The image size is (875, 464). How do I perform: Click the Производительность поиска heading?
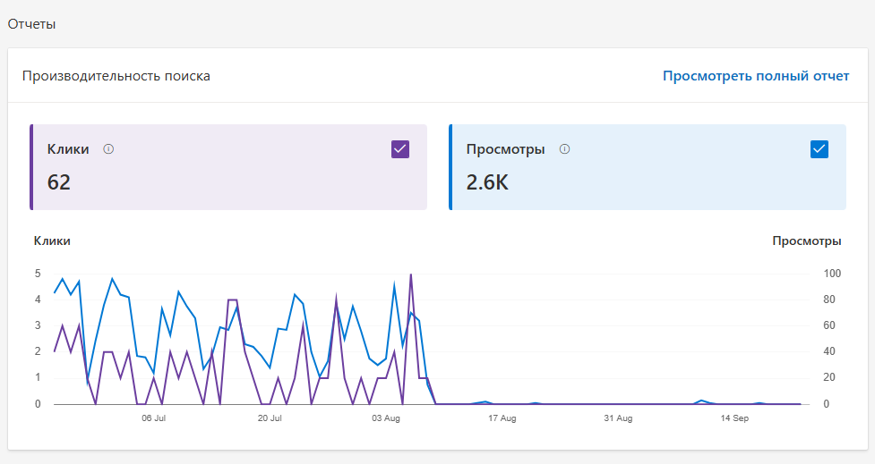pos(116,76)
